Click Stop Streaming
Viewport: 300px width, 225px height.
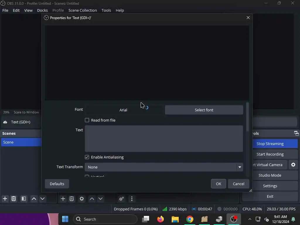point(275,144)
